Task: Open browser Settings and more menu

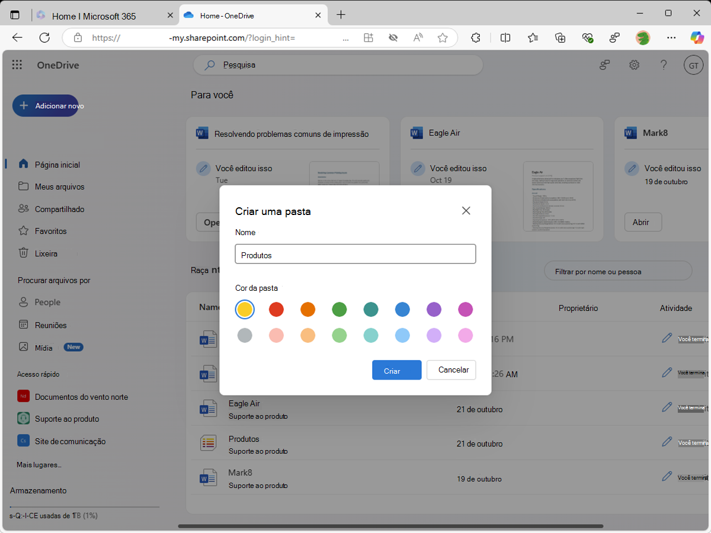Action: pyautogui.click(x=671, y=37)
